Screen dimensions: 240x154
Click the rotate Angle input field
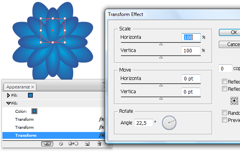tap(144, 123)
